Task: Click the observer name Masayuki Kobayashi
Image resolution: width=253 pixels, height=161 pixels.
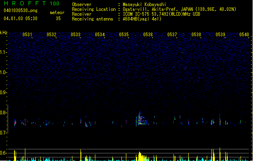Action: pyautogui.click(x=144, y=4)
